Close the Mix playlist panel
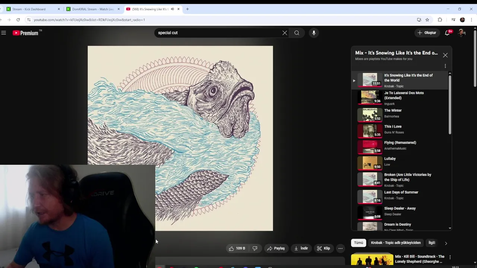Image resolution: width=477 pixels, height=268 pixels. click(x=445, y=55)
